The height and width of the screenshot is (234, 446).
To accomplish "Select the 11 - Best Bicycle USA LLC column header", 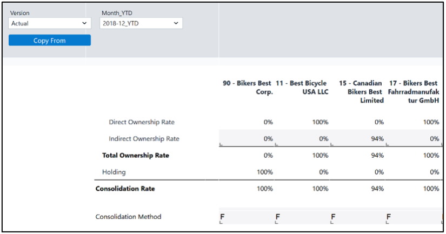I will pyautogui.click(x=302, y=88).
